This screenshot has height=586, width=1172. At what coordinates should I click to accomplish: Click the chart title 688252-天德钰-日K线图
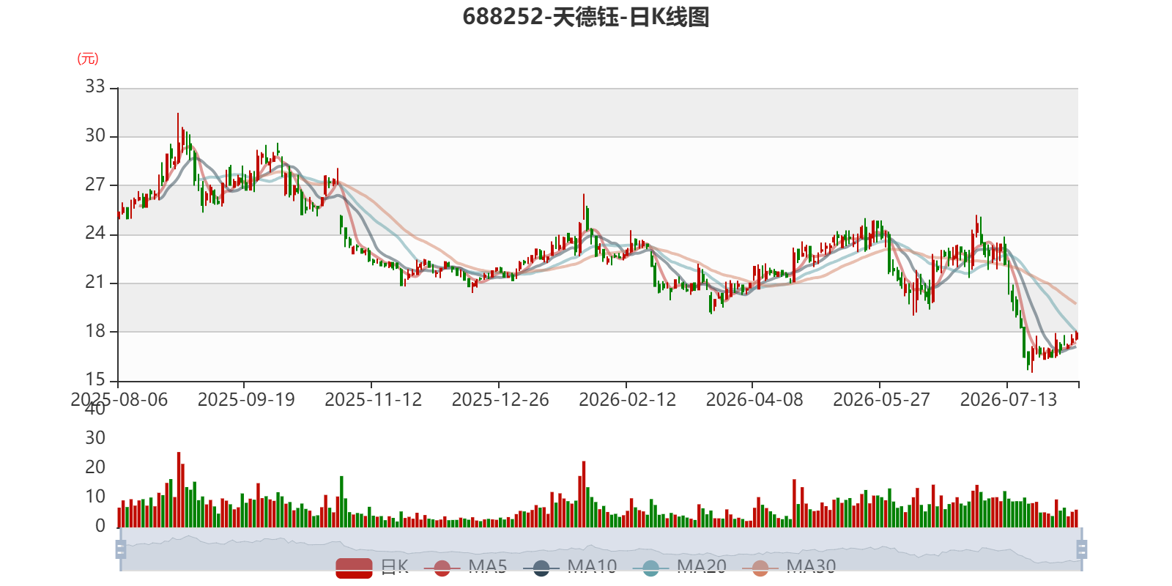[x=586, y=17]
